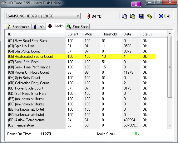Switch to the Info tab
178x143 pixels.
39,27
